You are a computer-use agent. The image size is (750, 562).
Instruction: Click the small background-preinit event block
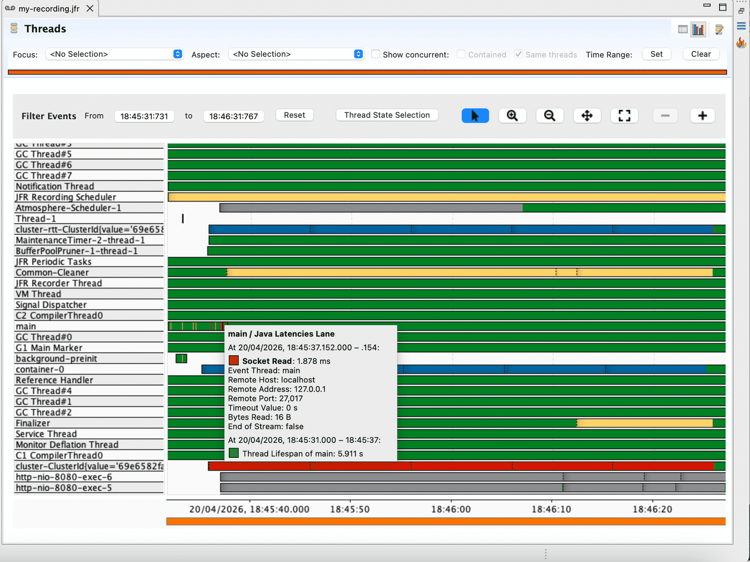tap(181, 358)
